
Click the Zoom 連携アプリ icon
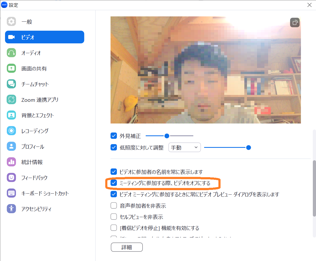pyautogui.click(x=11, y=100)
